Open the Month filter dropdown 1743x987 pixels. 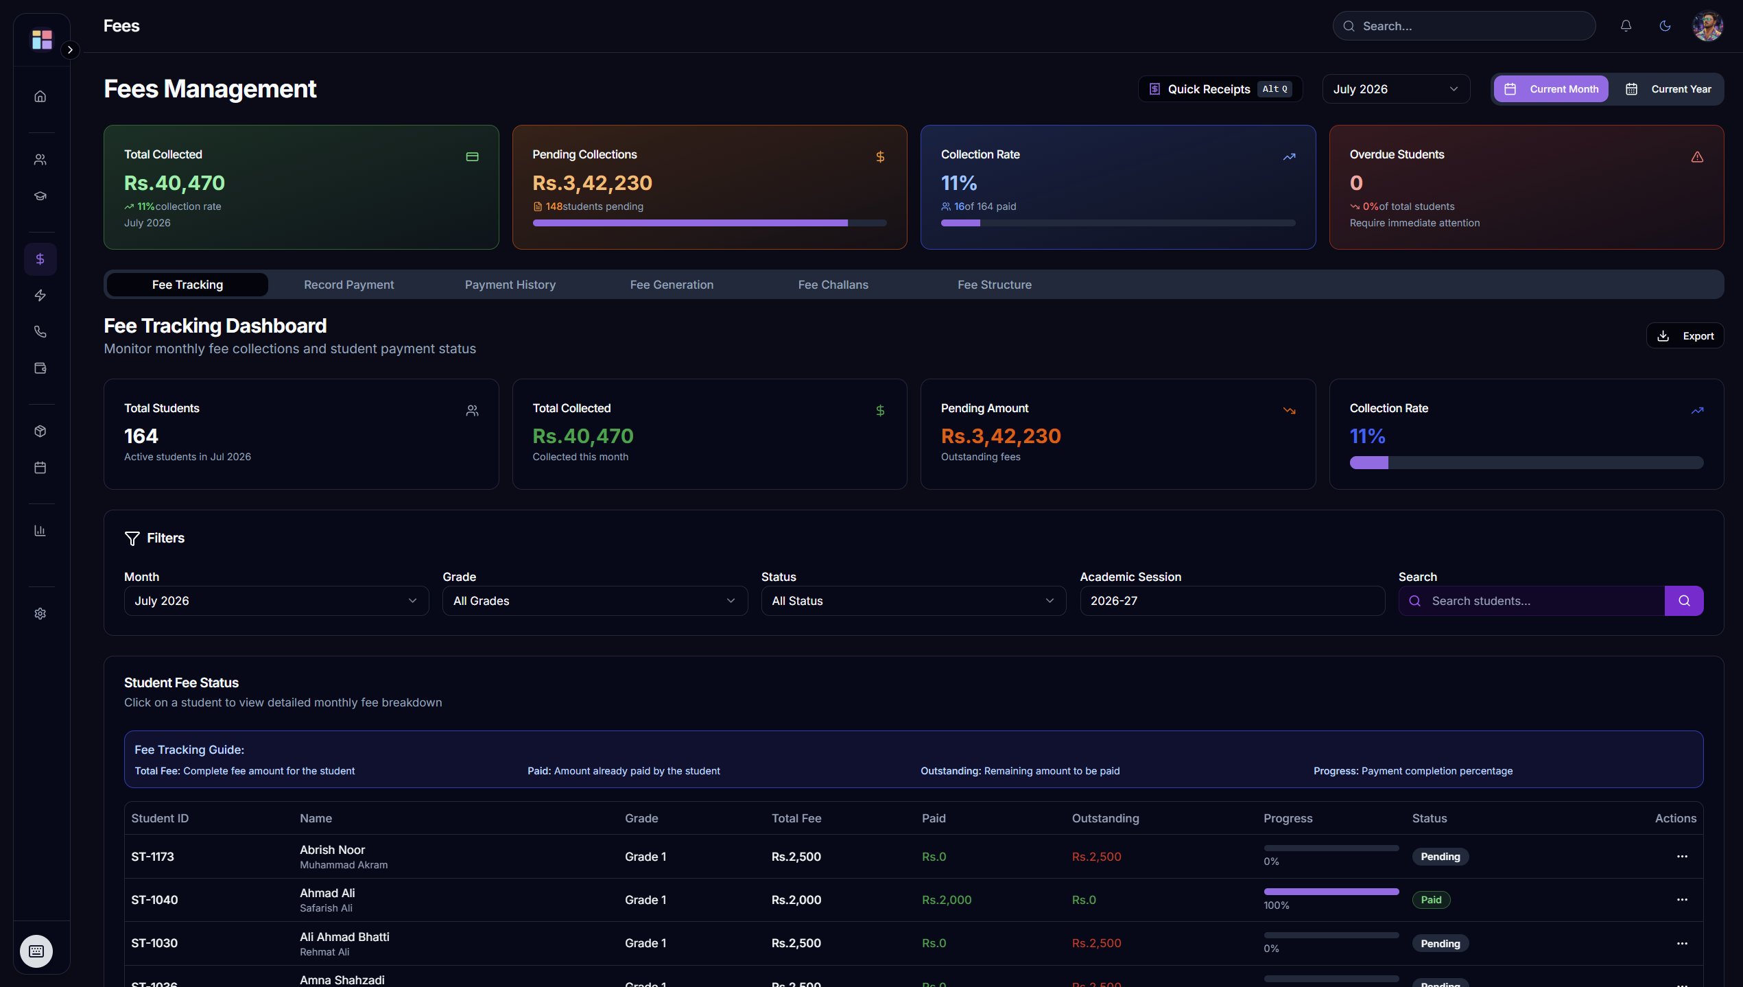click(x=276, y=601)
